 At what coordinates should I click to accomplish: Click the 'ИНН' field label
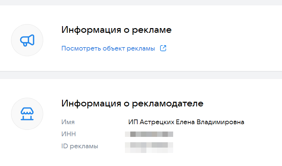(69, 134)
